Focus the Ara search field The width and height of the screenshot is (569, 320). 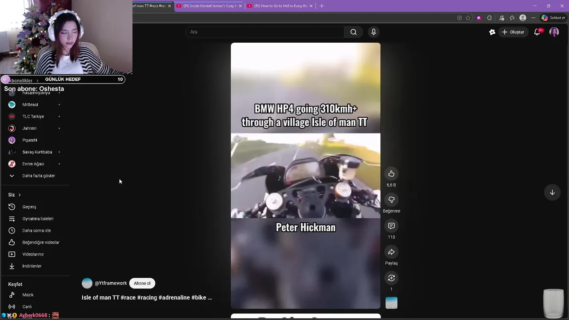tap(264, 32)
